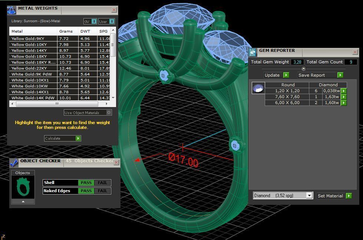Sort by the Metal column header

pyautogui.click(x=33, y=31)
